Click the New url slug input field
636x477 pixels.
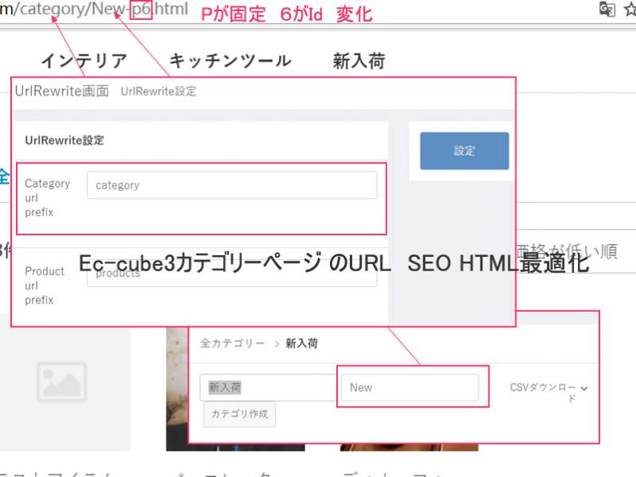pos(410,388)
